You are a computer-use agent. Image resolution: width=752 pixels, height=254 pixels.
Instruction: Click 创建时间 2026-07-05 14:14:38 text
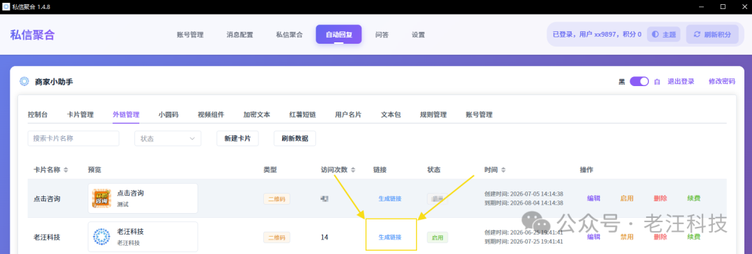point(523,194)
